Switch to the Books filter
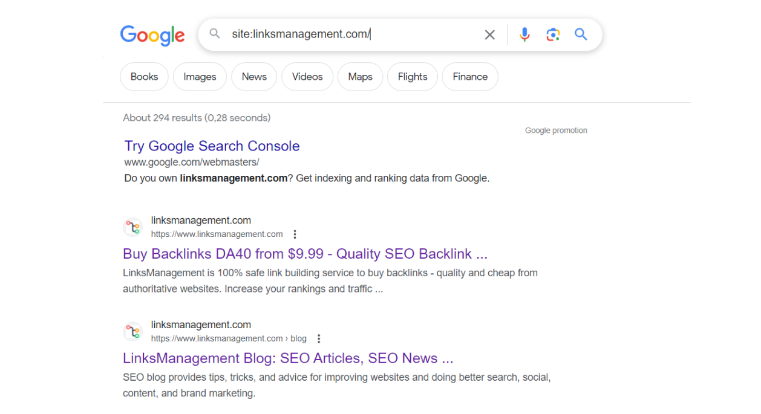 click(x=144, y=77)
